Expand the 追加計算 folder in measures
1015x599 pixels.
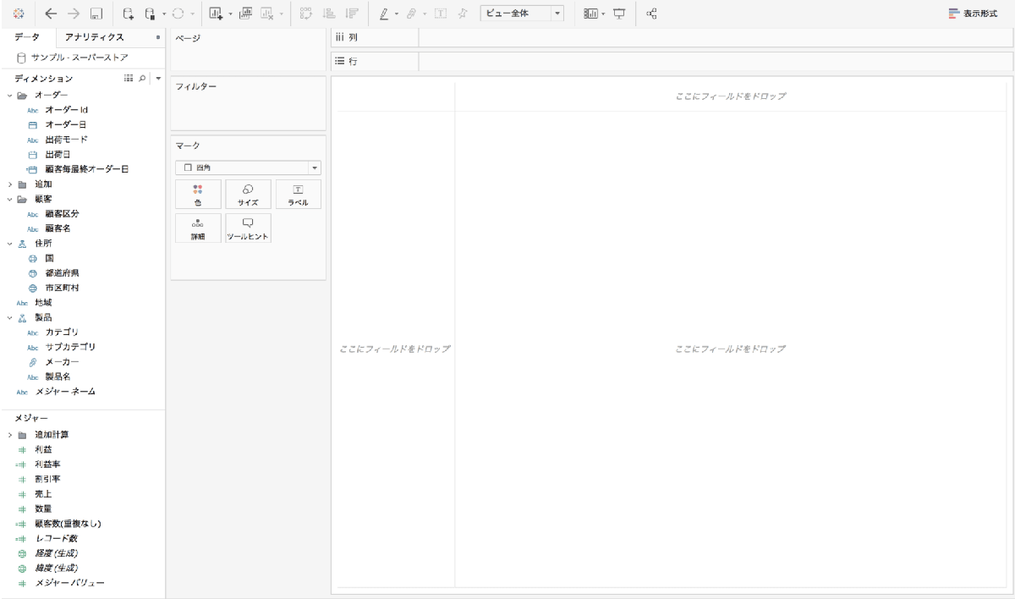tap(10, 434)
